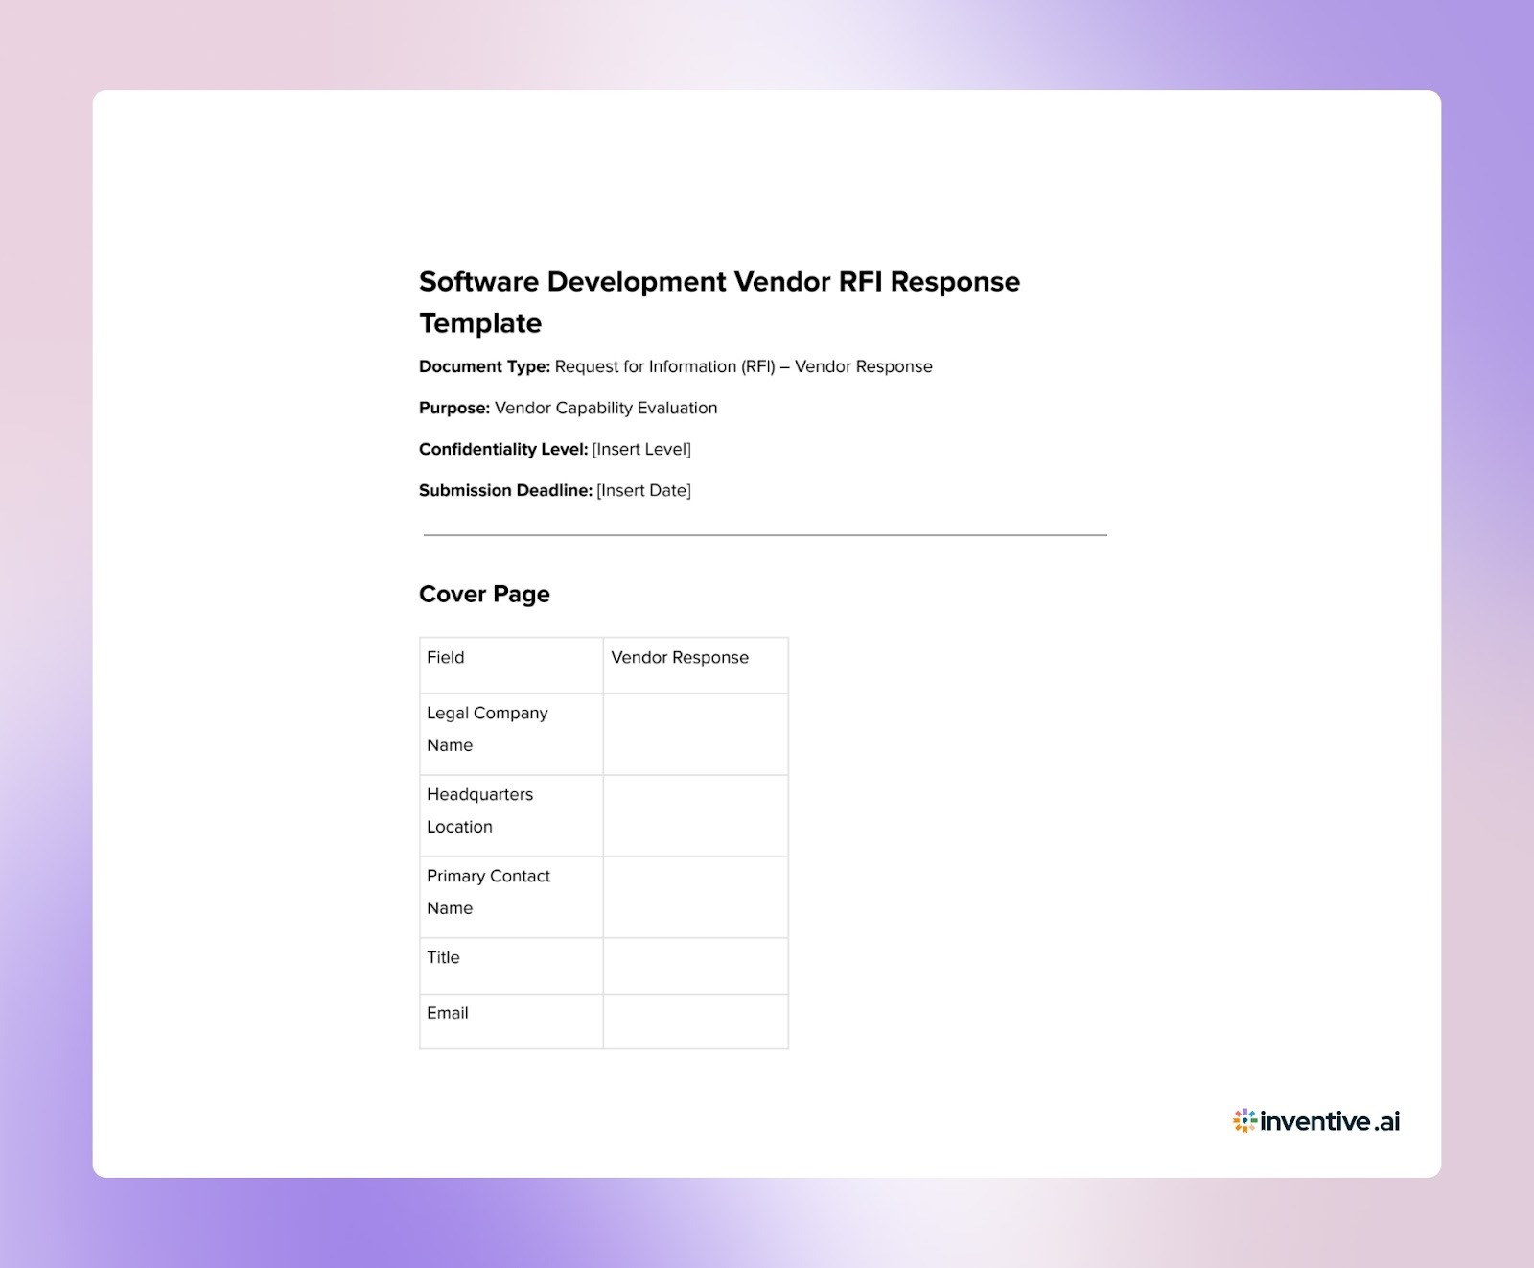The image size is (1534, 1268).
Task: Click the empty Vendor Response cell for Title
Action: pyautogui.click(x=695, y=965)
